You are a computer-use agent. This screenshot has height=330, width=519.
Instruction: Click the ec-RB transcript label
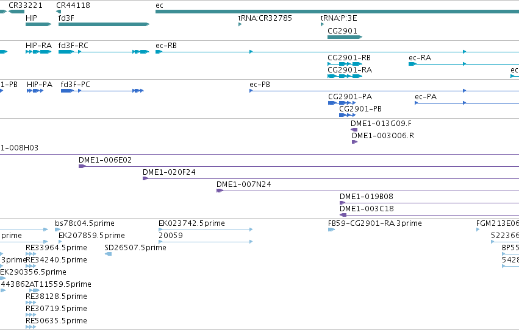pos(166,46)
